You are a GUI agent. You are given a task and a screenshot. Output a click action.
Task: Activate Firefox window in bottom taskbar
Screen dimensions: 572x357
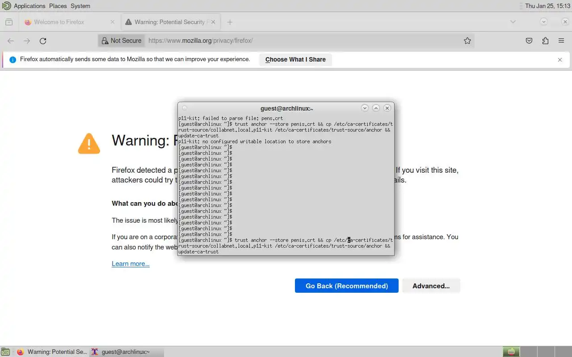coord(52,352)
